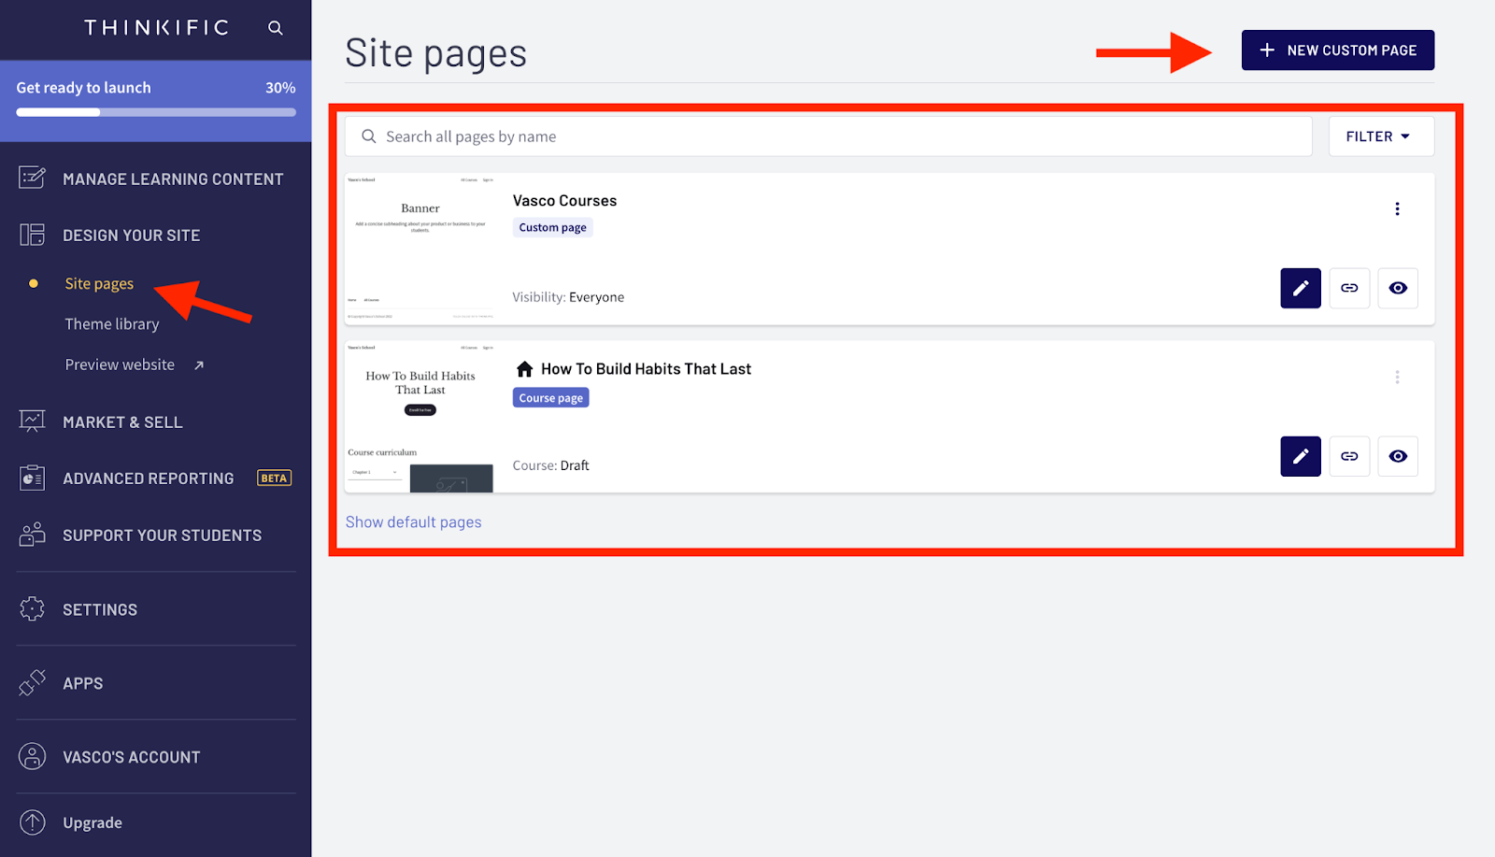Click the Course page tag
This screenshot has width=1495, height=857.
pos(550,398)
